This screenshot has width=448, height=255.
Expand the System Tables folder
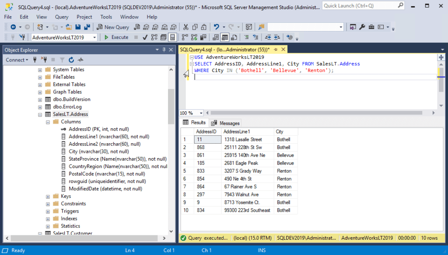tap(40, 70)
